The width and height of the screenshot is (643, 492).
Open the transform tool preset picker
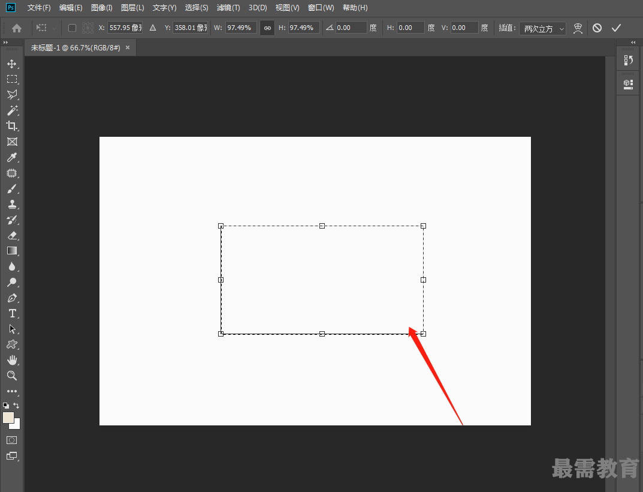46,28
